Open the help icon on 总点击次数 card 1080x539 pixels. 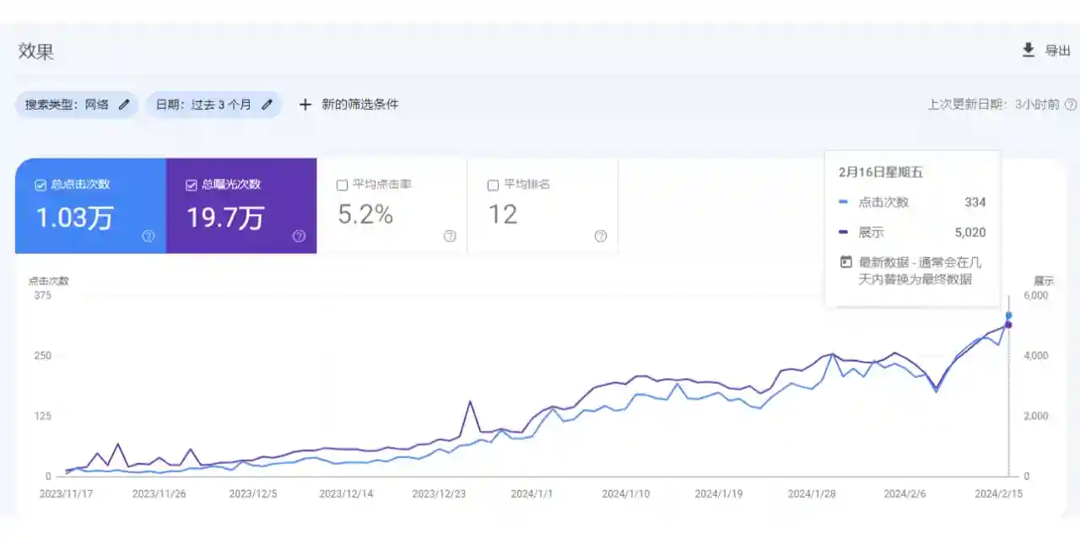148,236
